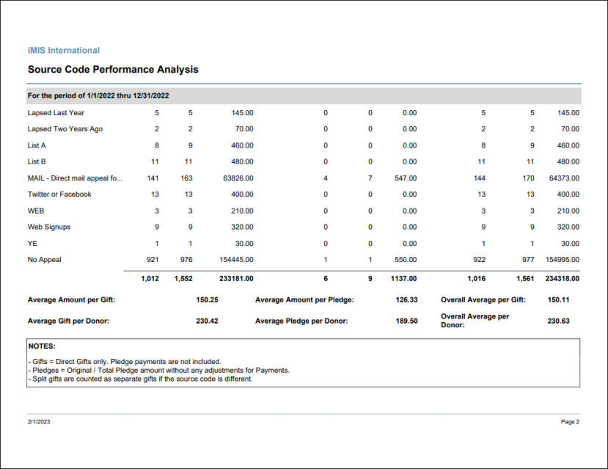Select the 163 gift count in MAIL row

point(186,178)
